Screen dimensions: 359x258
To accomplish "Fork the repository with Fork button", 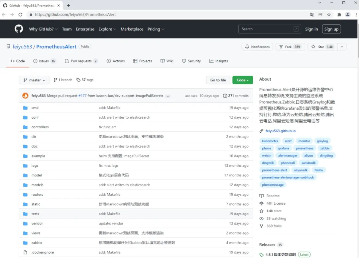I will pos(290,47).
